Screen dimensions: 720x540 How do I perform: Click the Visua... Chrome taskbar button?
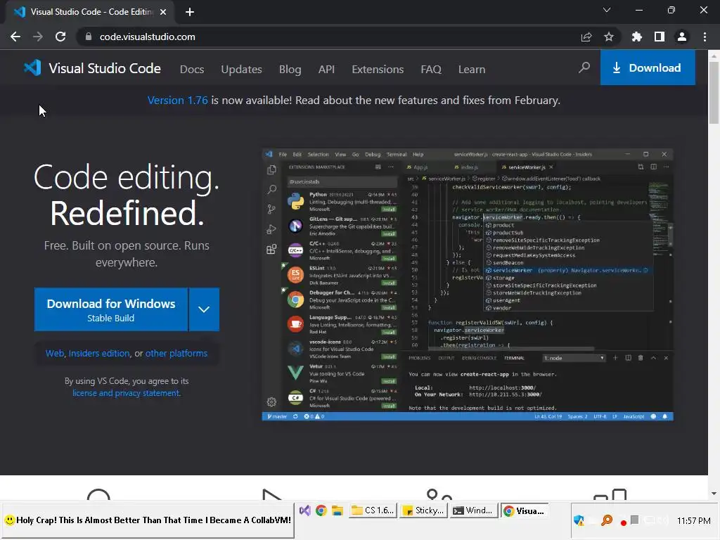[x=524, y=510]
